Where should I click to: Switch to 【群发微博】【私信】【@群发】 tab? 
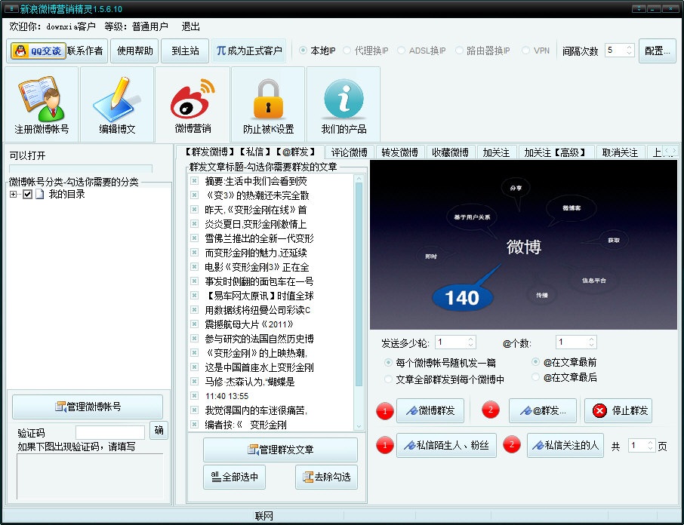click(x=250, y=152)
